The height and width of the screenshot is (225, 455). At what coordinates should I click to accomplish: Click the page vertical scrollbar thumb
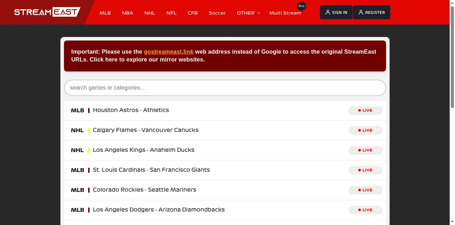coord(452,57)
